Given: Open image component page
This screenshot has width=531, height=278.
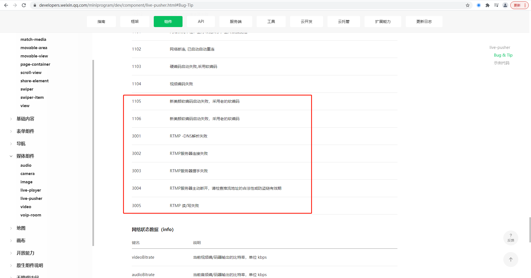Looking at the screenshot, I should tap(27, 182).
